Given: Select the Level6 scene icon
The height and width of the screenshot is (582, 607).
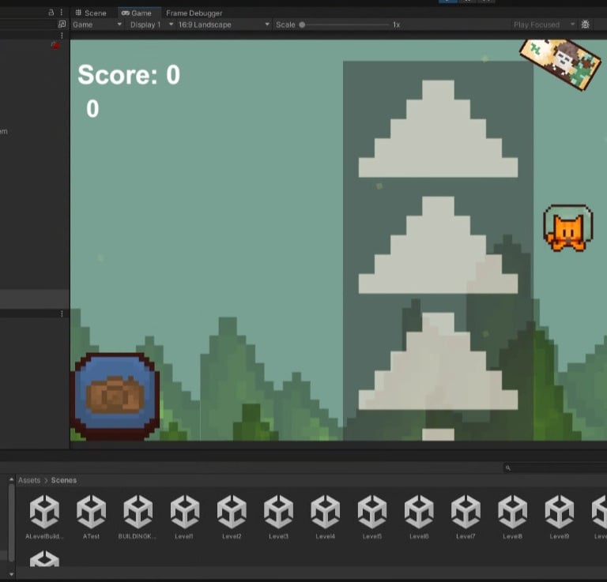Looking at the screenshot, I should 419,511.
